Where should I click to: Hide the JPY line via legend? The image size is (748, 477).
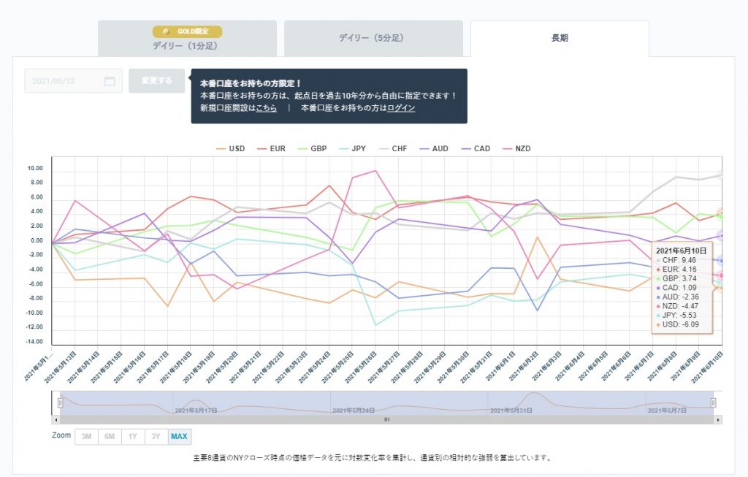[x=353, y=149]
